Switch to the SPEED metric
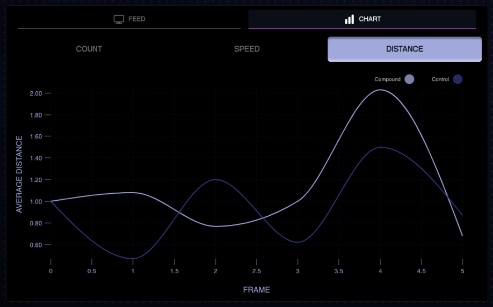The width and height of the screenshot is (493, 307). pos(247,49)
